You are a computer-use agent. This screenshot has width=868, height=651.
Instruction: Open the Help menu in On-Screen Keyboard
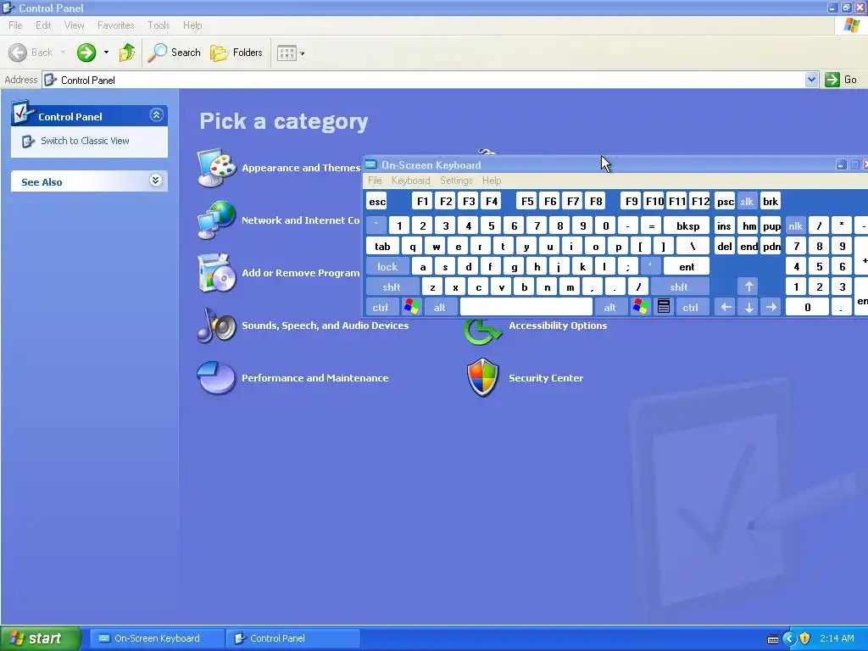(x=492, y=181)
